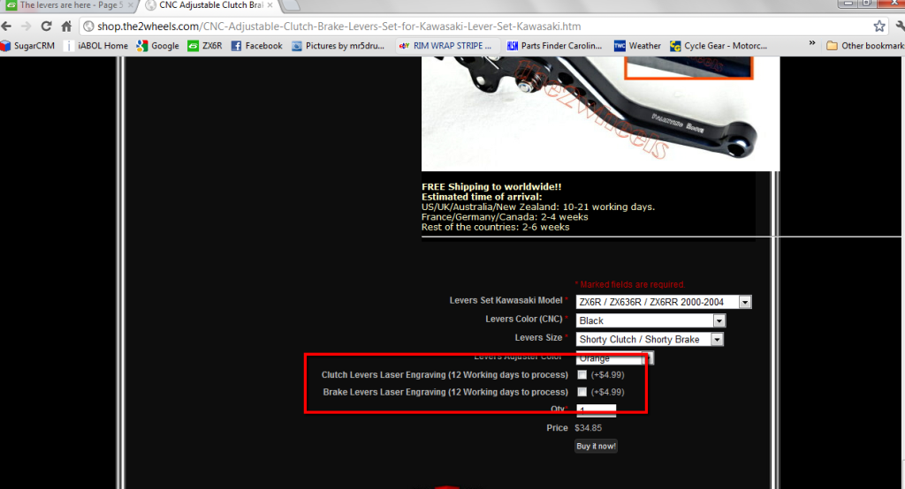
Task: Enable Clutch Levers Laser Engraving checkbox
Action: [582, 375]
